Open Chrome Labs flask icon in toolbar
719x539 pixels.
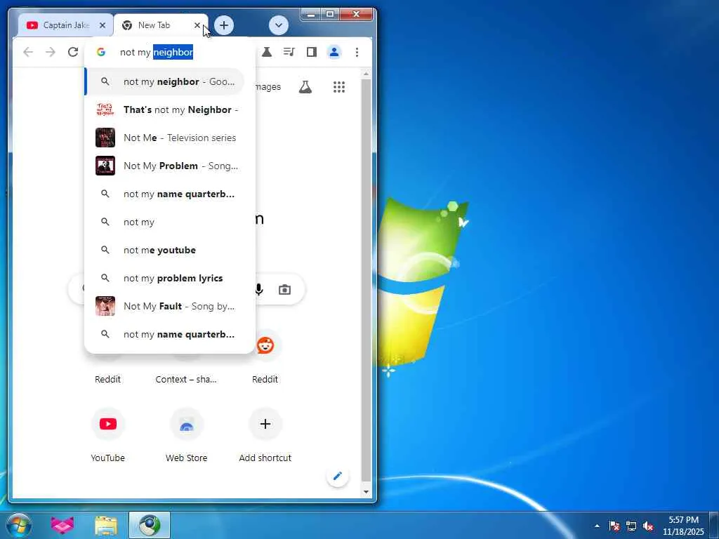pos(266,52)
